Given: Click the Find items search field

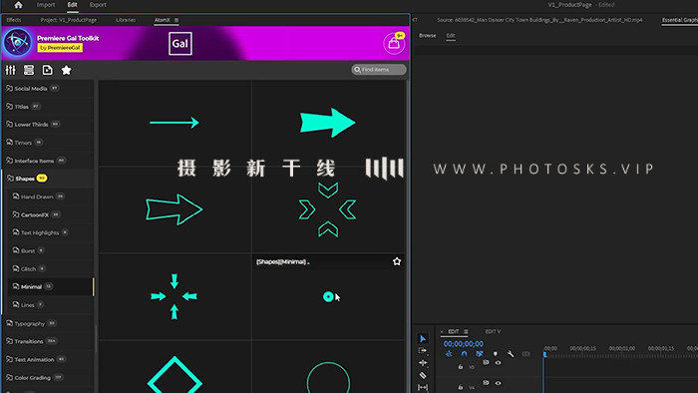Looking at the screenshot, I should [x=379, y=70].
